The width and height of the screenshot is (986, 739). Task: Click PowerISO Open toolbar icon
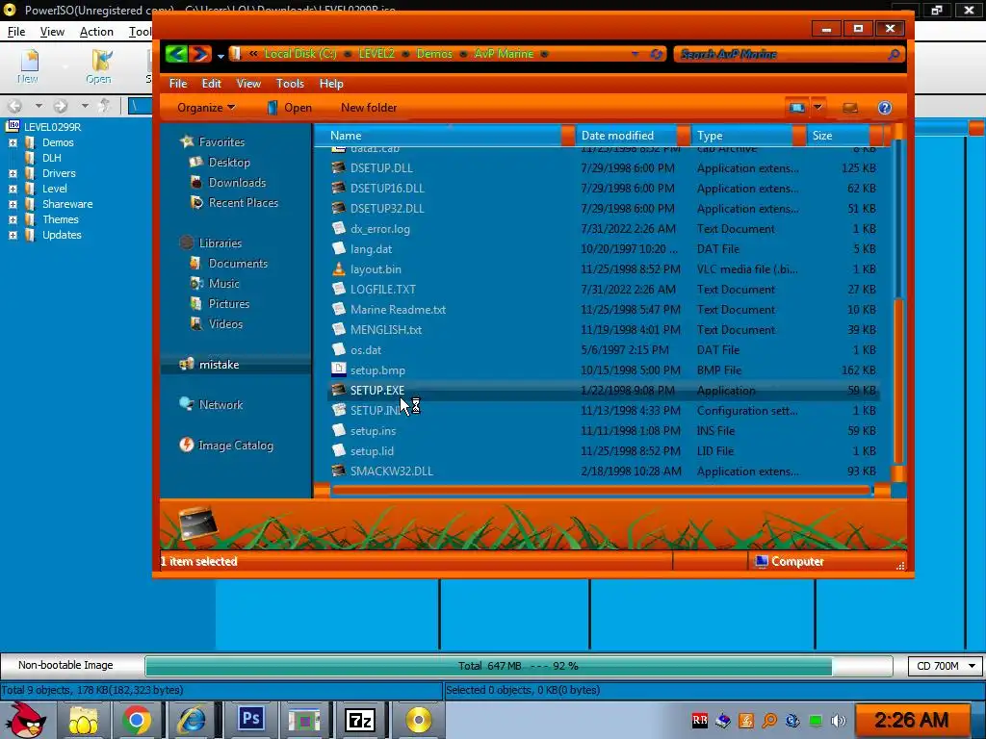point(99,66)
